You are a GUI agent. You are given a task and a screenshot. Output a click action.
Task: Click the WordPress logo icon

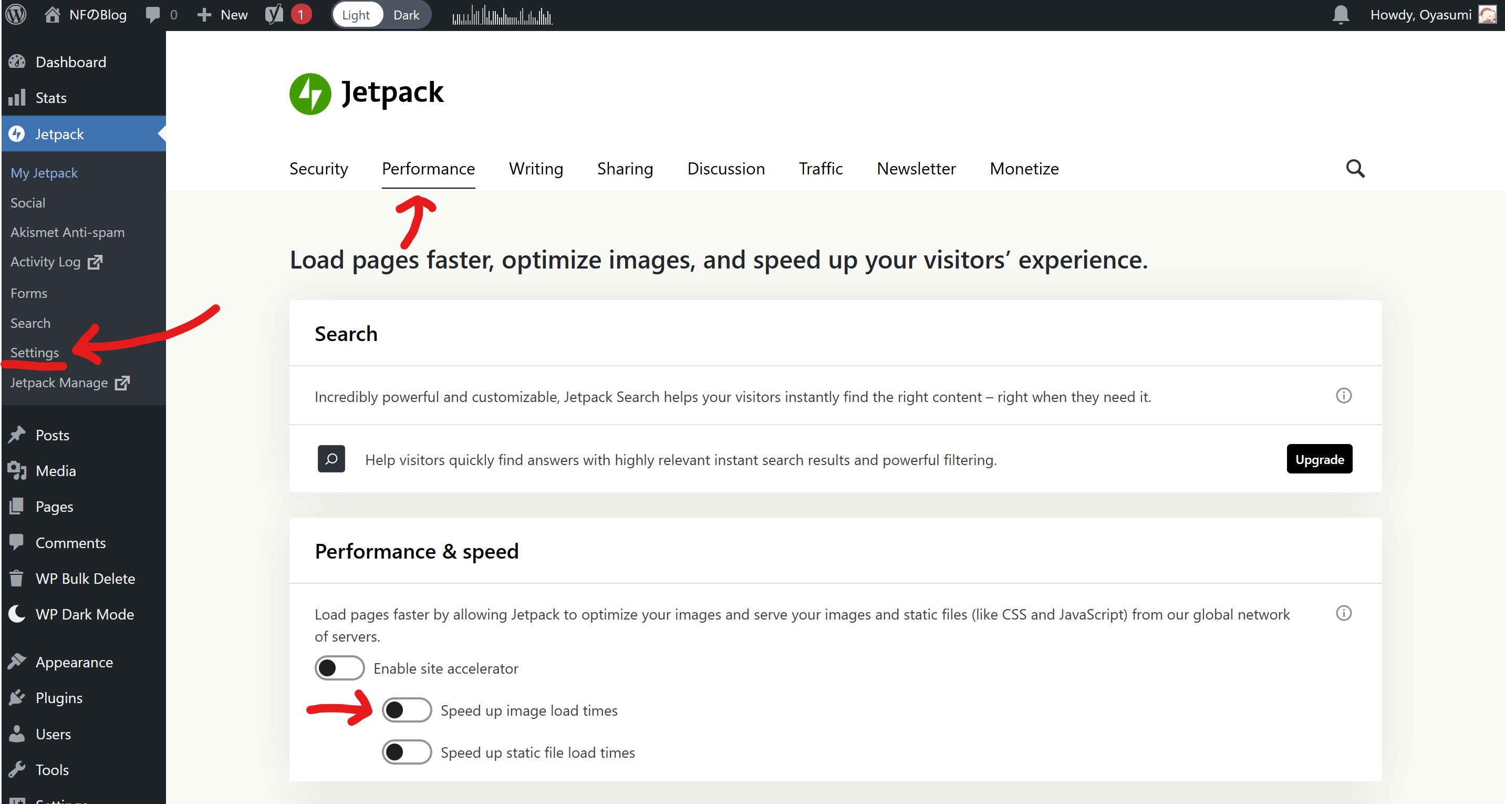(16, 15)
